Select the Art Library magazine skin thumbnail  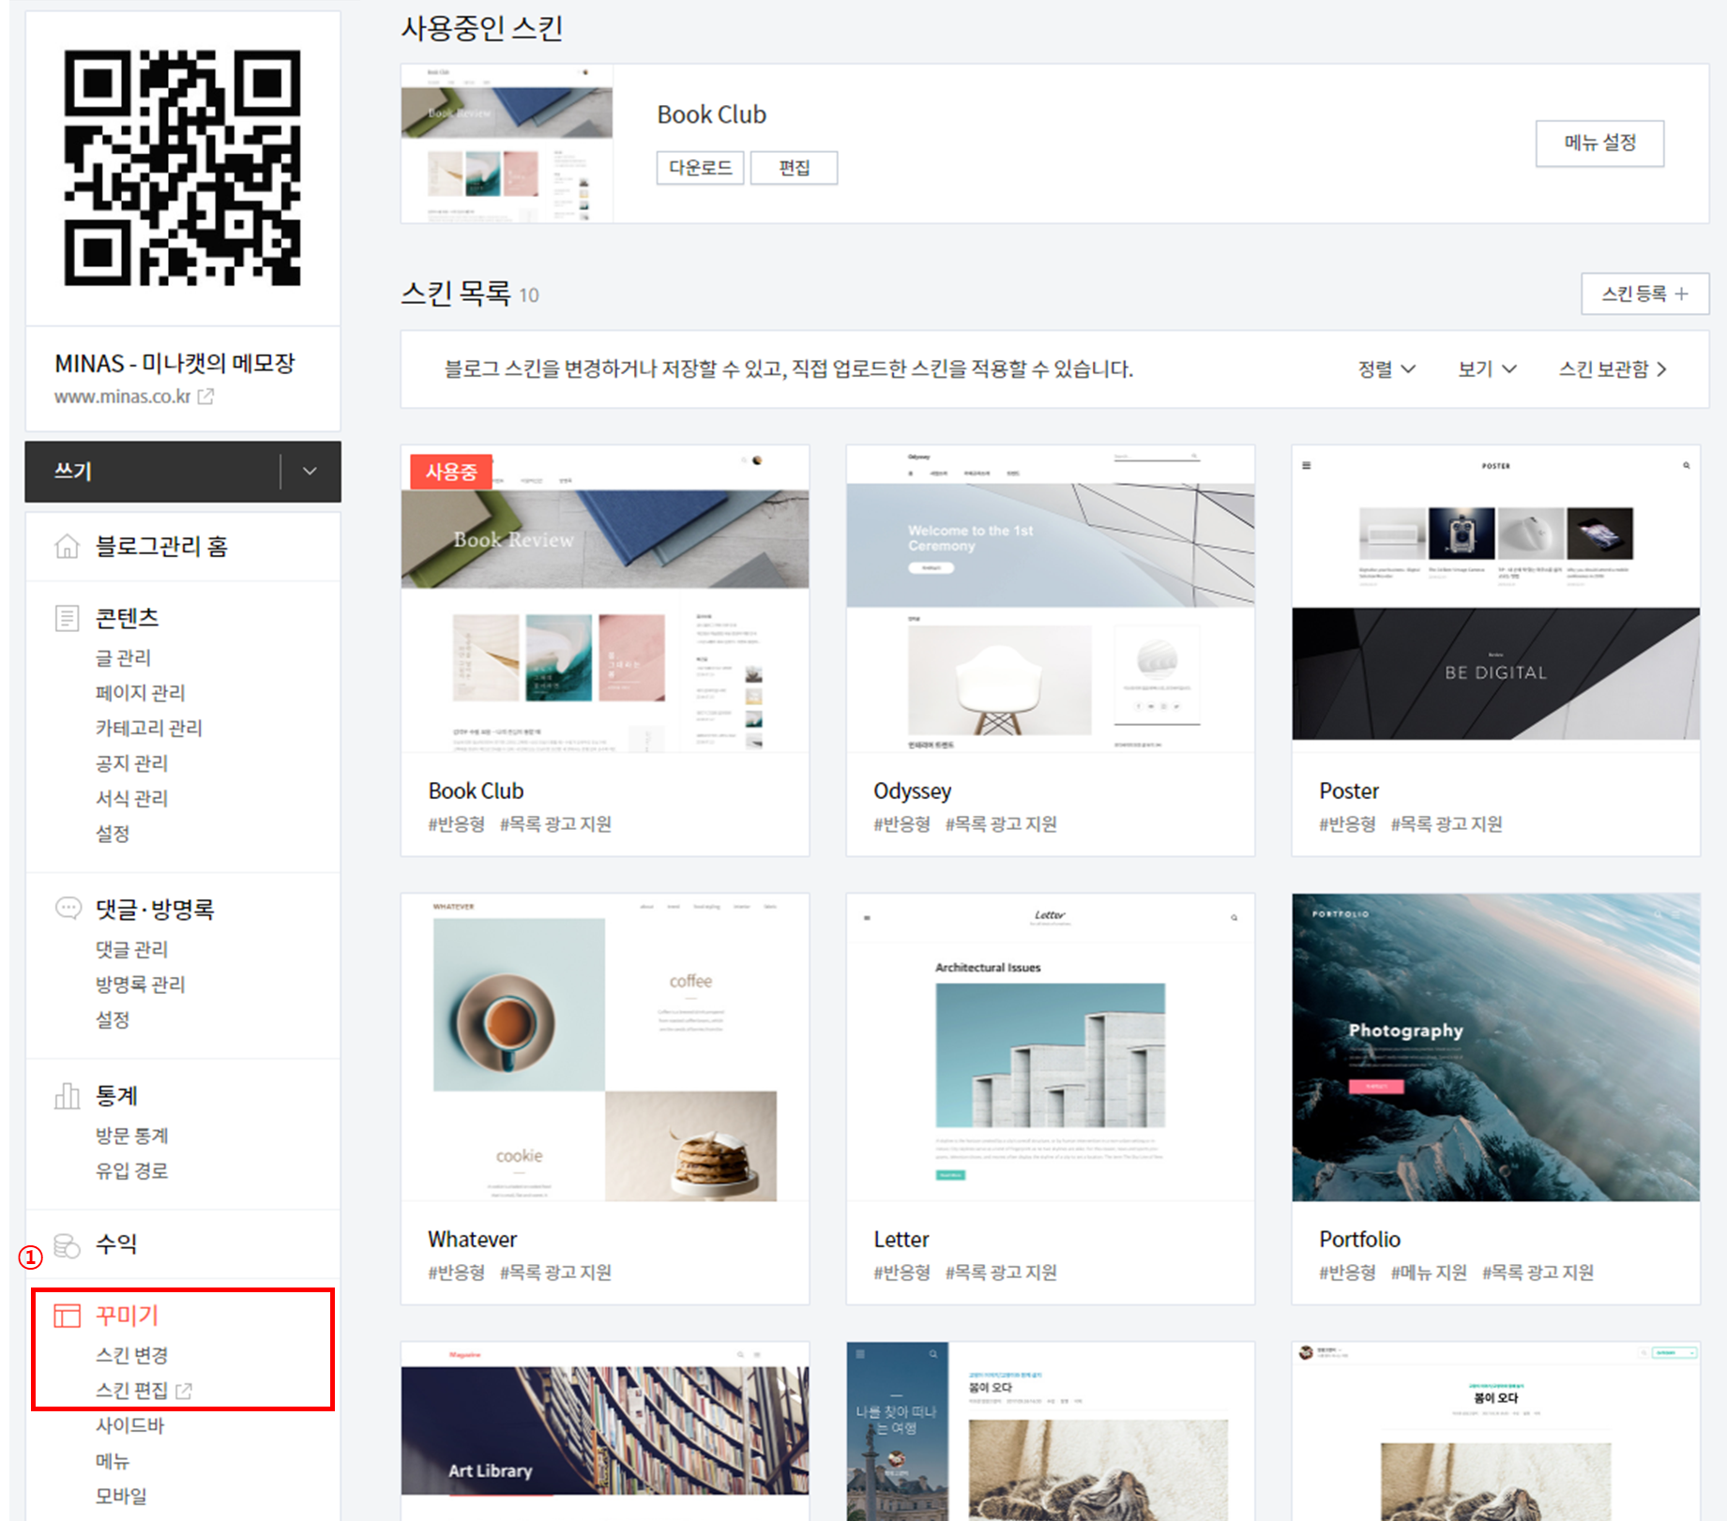pyautogui.click(x=605, y=1431)
